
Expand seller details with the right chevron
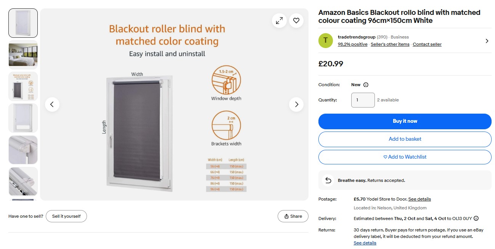click(487, 41)
